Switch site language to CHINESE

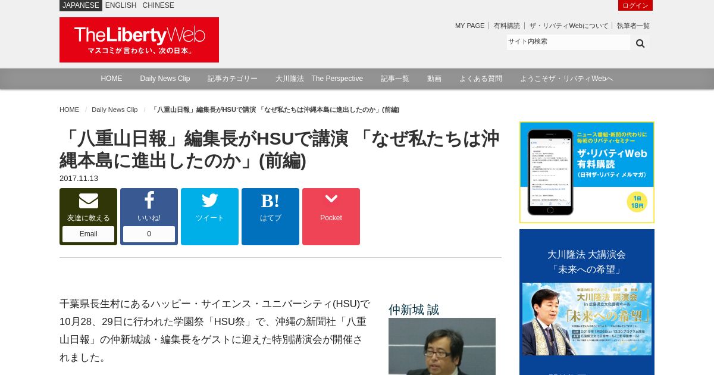tap(158, 5)
